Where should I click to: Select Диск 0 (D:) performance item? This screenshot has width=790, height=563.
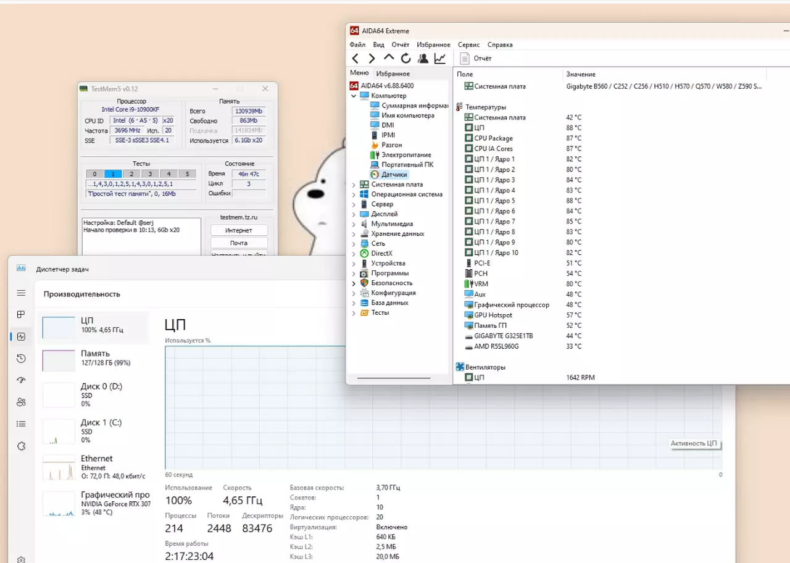tap(93, 395)
